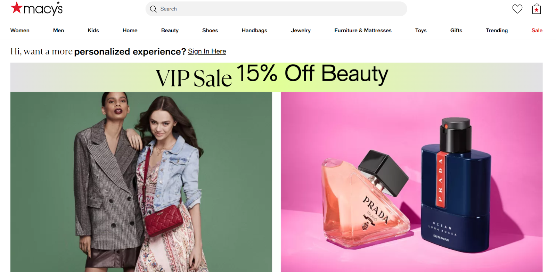Go to Macy's home via logo
Image resolution: width=556 pixels, height=272 pixels.
pyautogui.click(x=36, y=8)
